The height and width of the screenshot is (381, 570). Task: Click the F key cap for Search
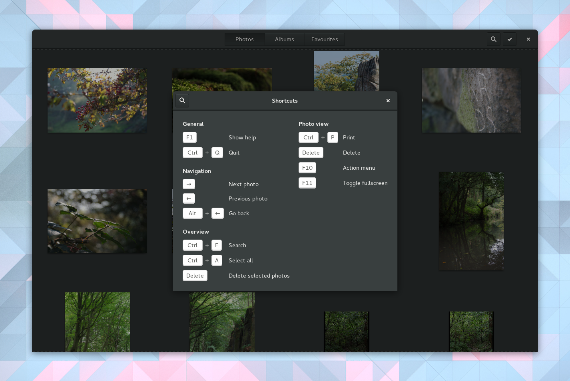click(x=217, y=245)
